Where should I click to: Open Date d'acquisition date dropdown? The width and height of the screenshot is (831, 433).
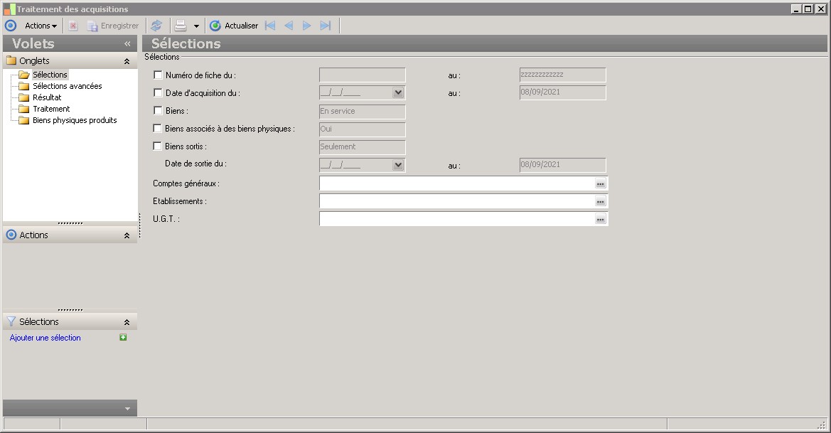(398, 92)
